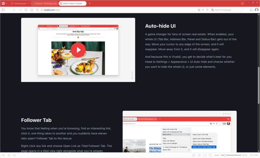Image resolution: width=260 pixels, height=158 pixels.
Task: Open the Vivaldi menu icon
Action: (3, 3)
